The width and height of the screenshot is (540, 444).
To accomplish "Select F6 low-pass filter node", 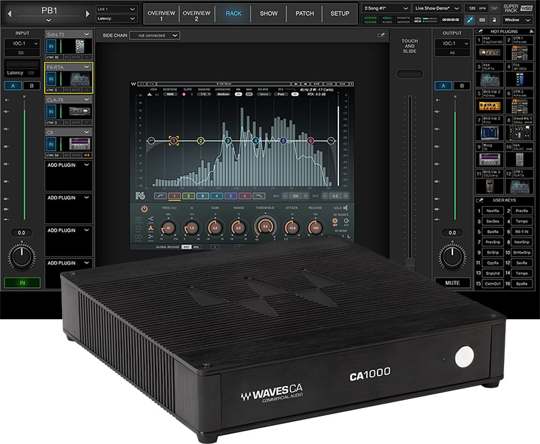I will (331, 140).
